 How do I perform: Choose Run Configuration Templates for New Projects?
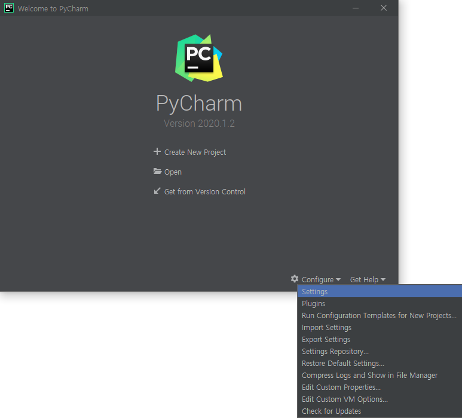coord(380,315)
